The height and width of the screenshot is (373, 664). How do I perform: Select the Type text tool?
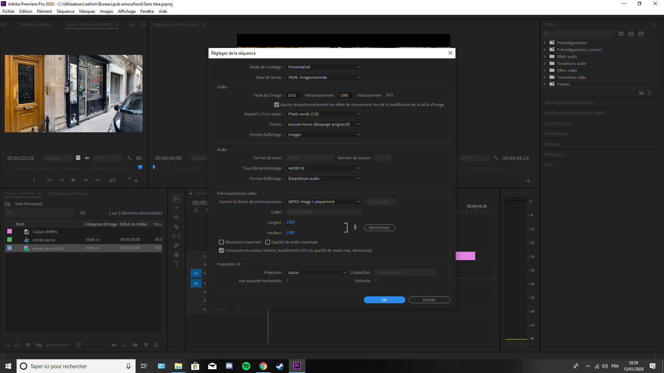(x=176, y=264)
